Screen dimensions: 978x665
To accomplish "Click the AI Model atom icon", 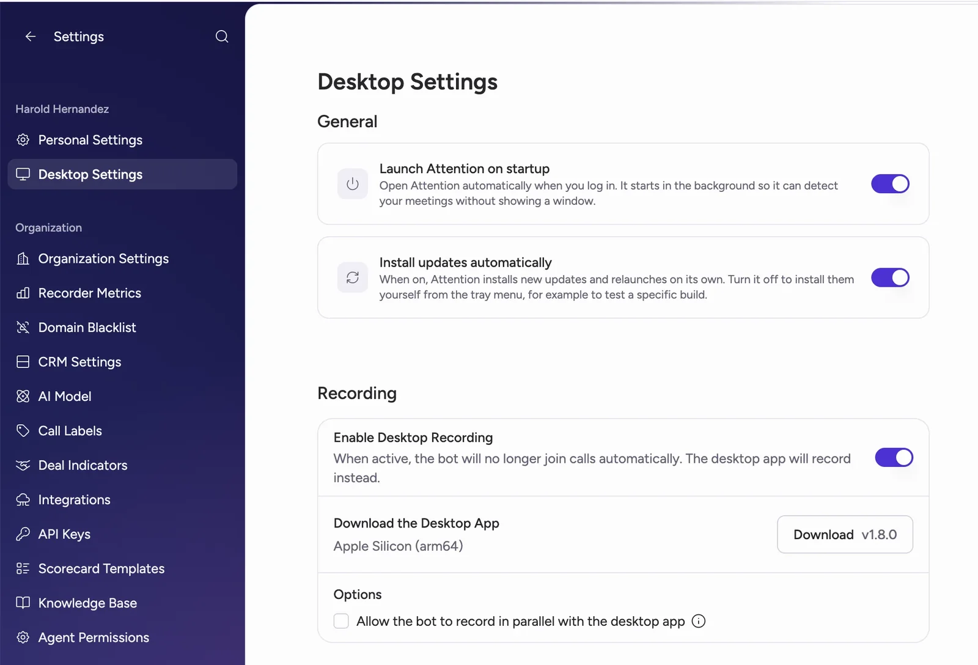I will click(23, 396).
